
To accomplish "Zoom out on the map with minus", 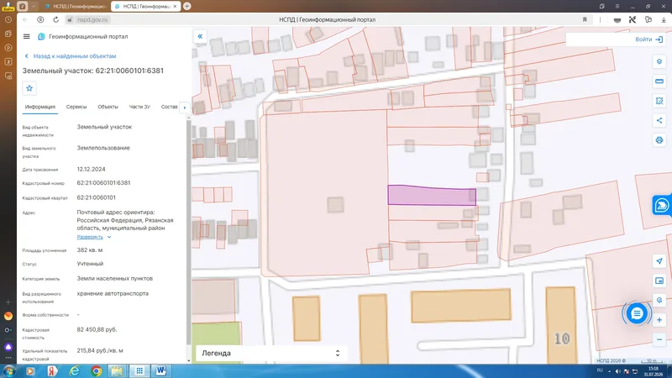I will pos(659,339).
